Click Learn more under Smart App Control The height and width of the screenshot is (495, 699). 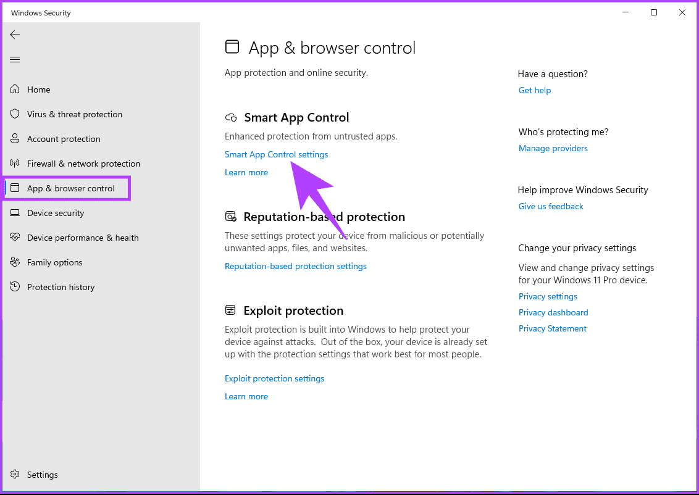(x=246, y=172)
